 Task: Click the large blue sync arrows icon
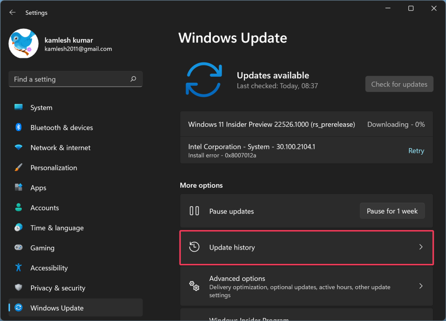pyautogui.click(x=204, y=79)
